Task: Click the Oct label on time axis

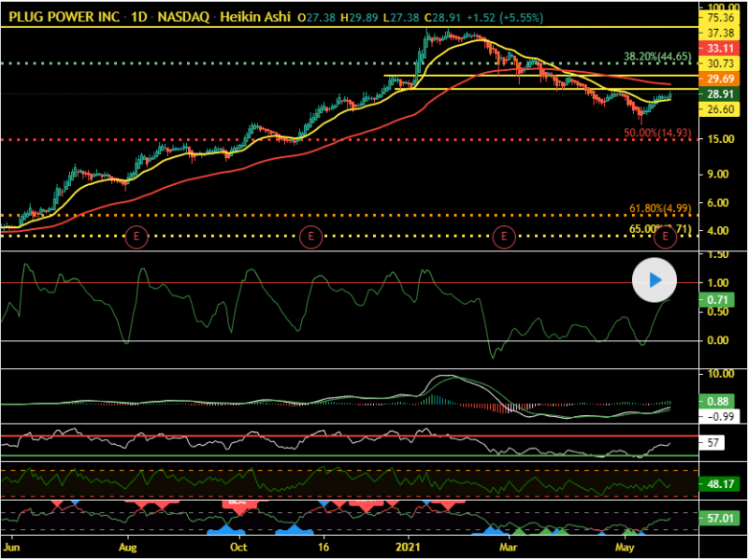Action: (x=238, y=544)
